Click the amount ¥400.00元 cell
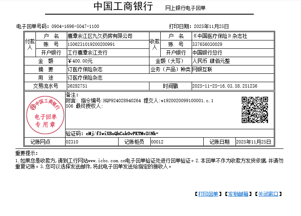Viewport: 301px width, 216px height. (x=80, y=61)
